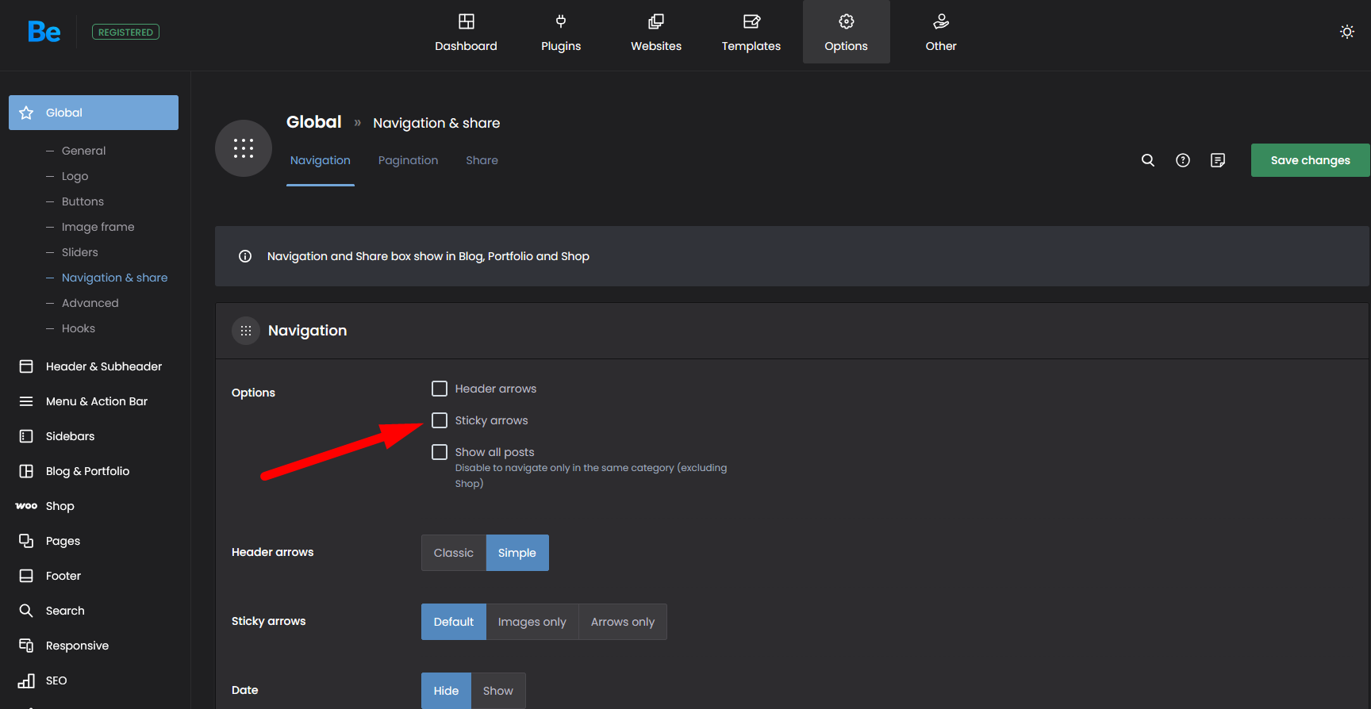Open Advanced under Global settings
The image size is (1371, 709).
[90, 303]
